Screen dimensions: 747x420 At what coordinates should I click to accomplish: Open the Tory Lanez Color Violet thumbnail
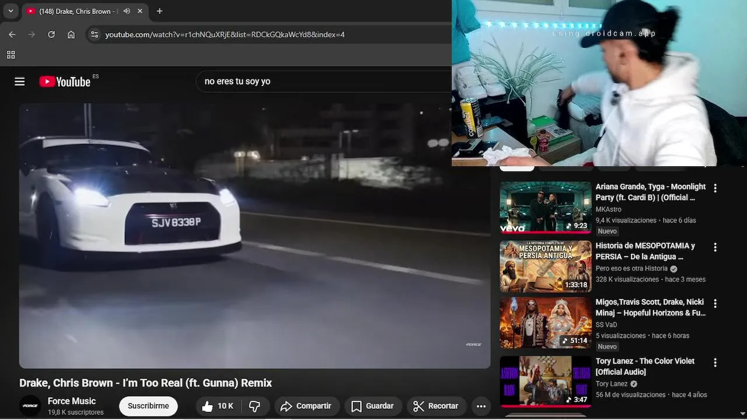(546, 381)
